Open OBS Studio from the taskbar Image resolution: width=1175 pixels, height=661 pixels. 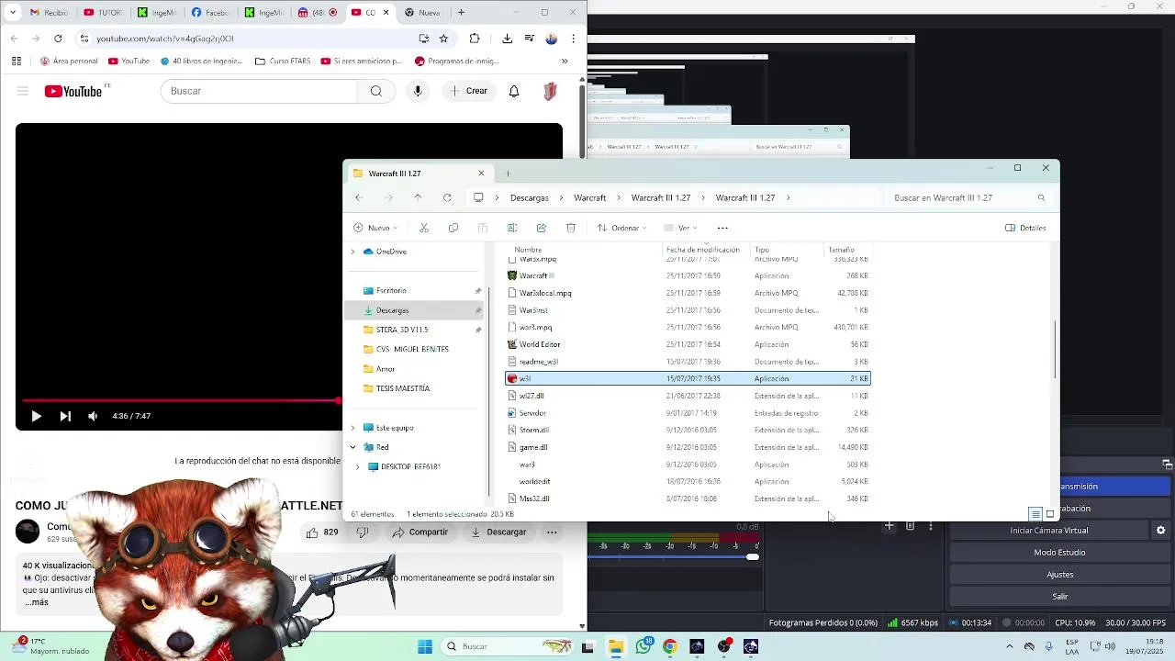pyautogui.click(x=724, y=646)
